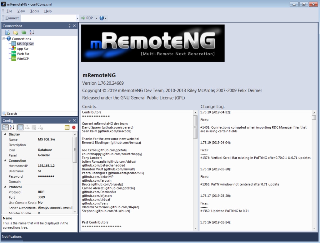The image size is (320, 243).
Task: Click the red host status indicator icon
Action: [74, 127]
